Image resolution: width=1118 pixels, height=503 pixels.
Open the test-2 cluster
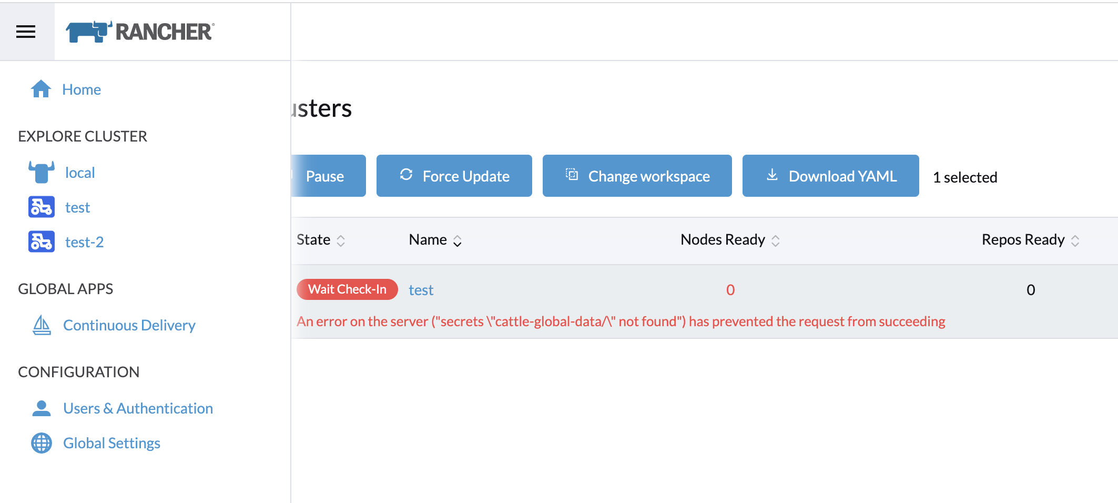(84, 242)
